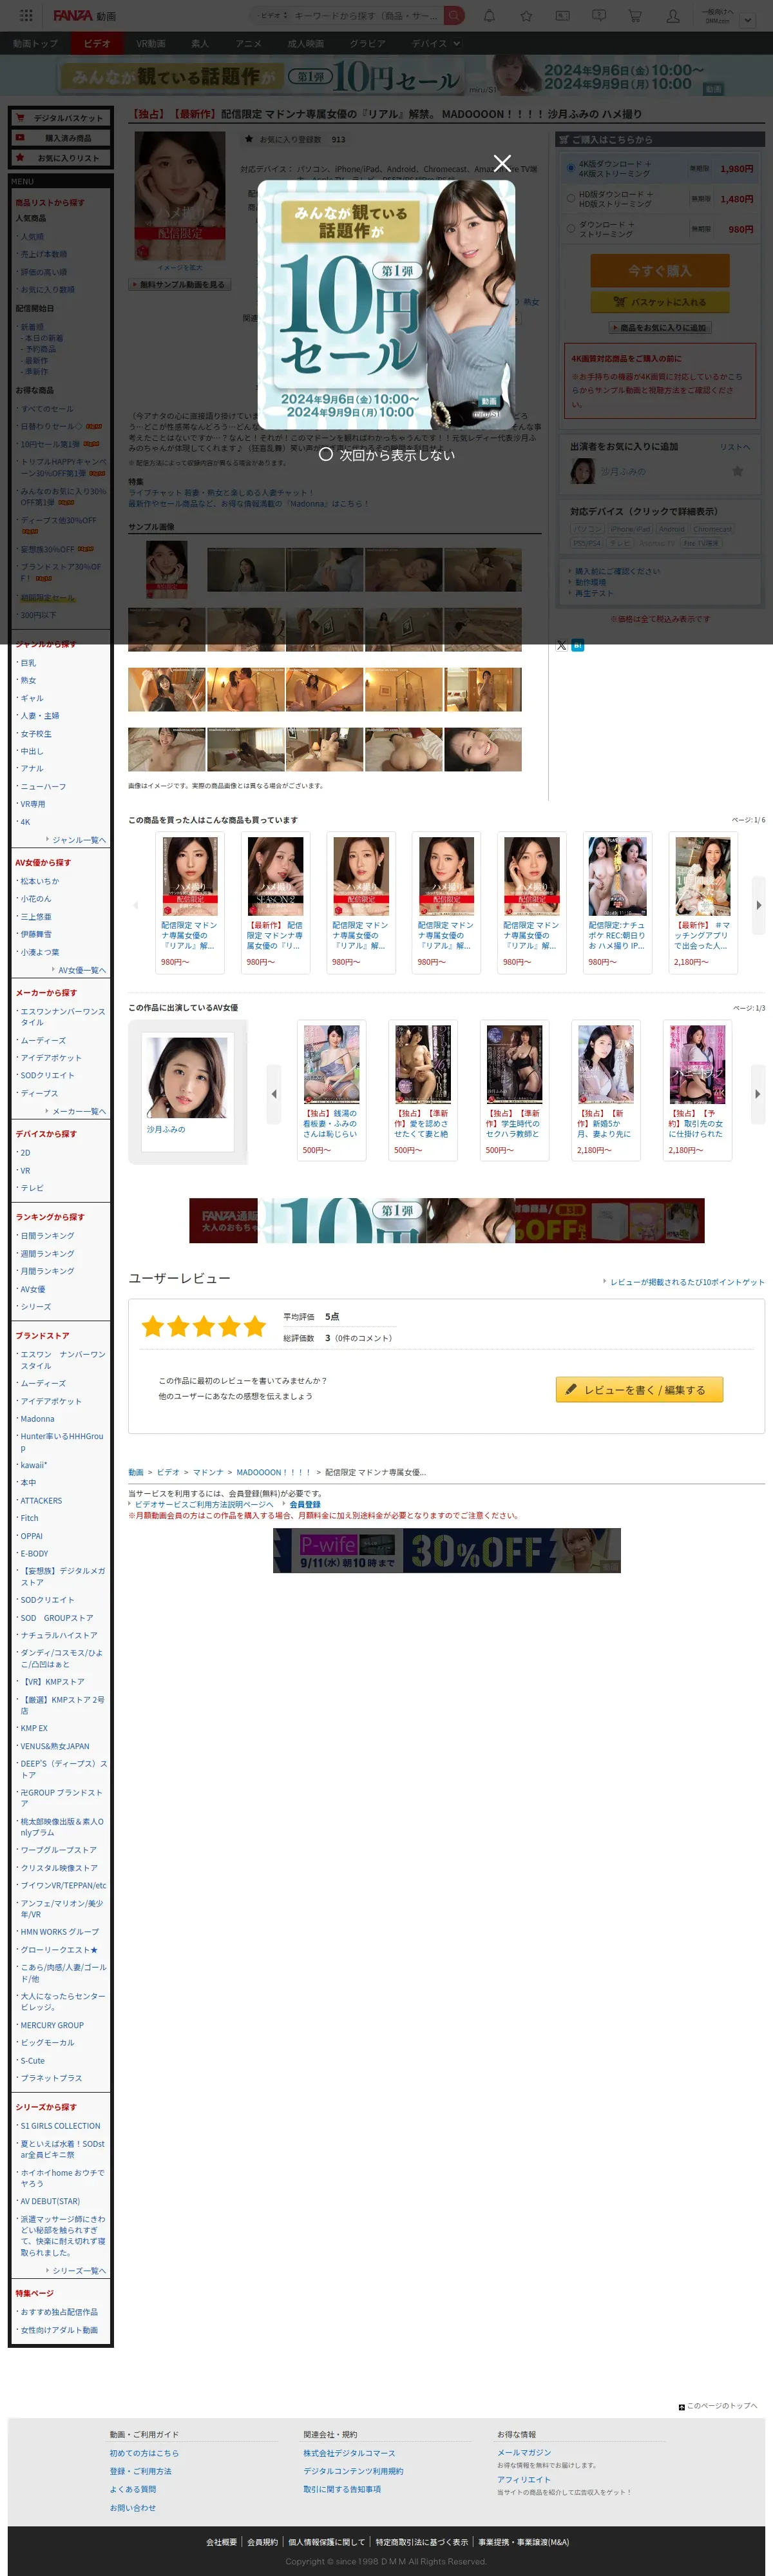
Task: Open 女性向けアダルト動画 in the sidebar
Action: 59,2329
